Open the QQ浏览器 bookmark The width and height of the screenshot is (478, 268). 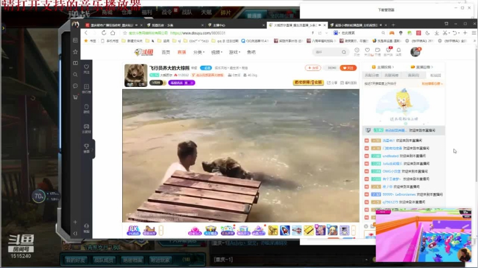click(x=255, y=41)
